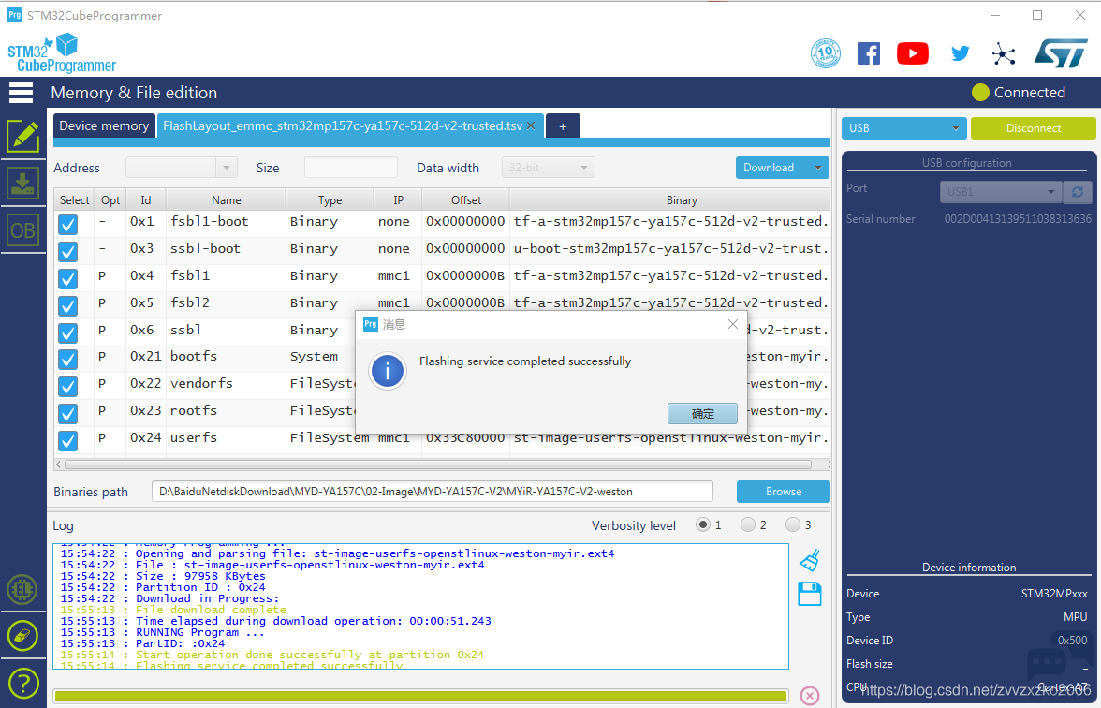This screenshot has width=1101, height=708.
Task: Click the horizontal scrollbar under the partition table
Action: (x=438, y=465)
